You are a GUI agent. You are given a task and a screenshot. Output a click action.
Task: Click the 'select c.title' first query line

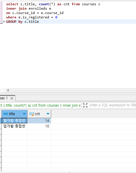tap(53, 4)
